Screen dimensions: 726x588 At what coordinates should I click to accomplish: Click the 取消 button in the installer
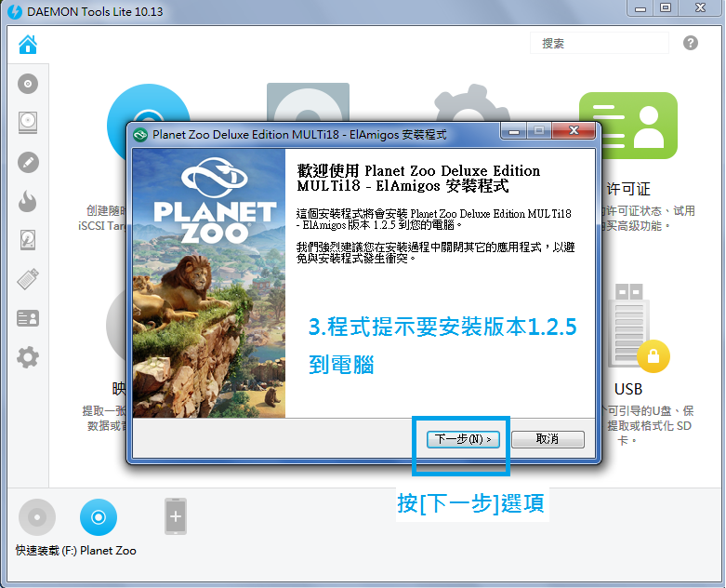[x=548, y=439]
